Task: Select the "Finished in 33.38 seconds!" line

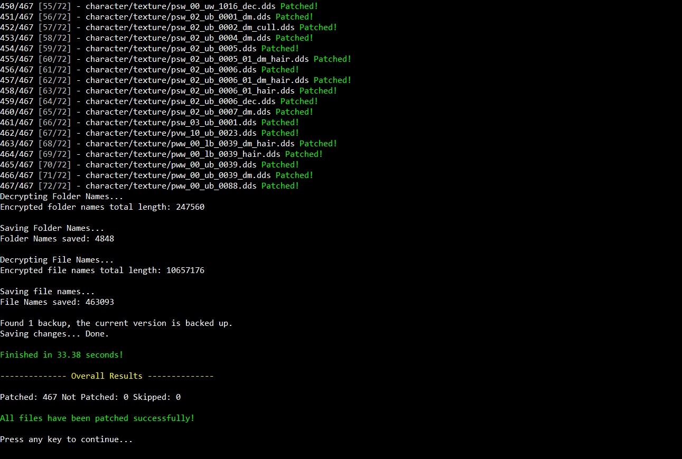Action: 61,355
